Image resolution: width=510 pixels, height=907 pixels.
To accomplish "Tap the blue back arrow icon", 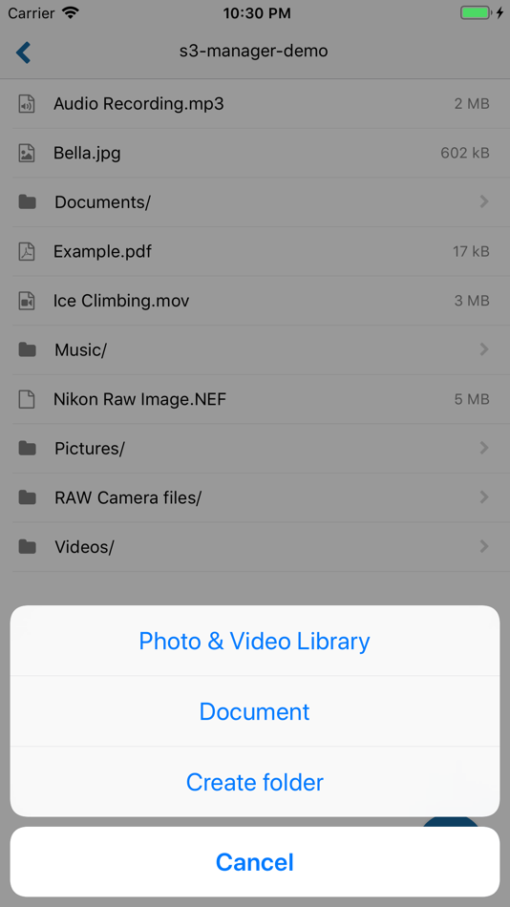I will [23, 52].
